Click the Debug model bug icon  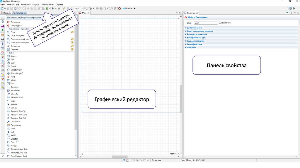coord(53,8)
